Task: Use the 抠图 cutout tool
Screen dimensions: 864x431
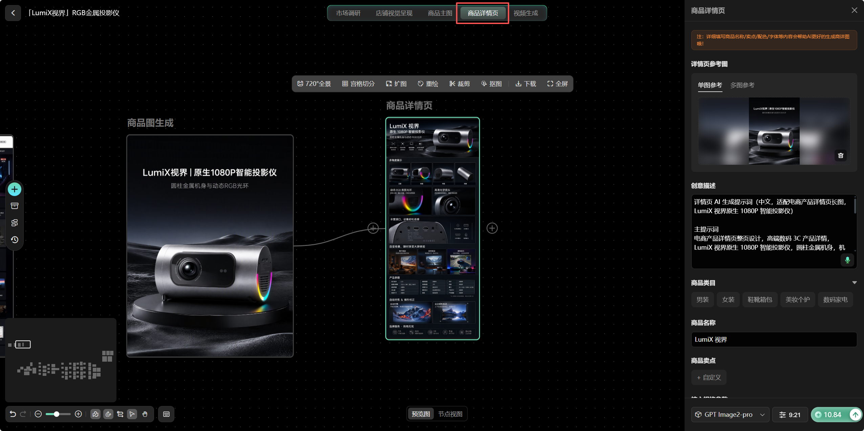Action: [x=491, y=84]
